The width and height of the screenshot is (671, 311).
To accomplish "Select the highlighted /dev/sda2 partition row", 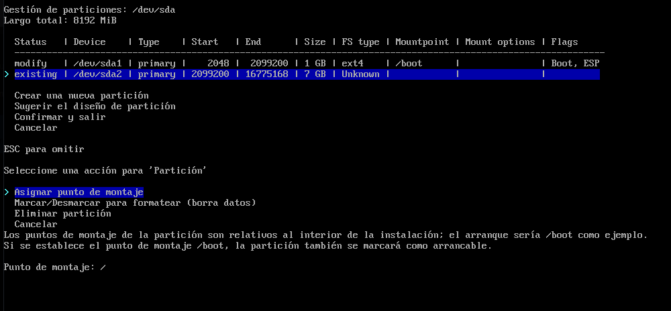I will tap(306, 74).
